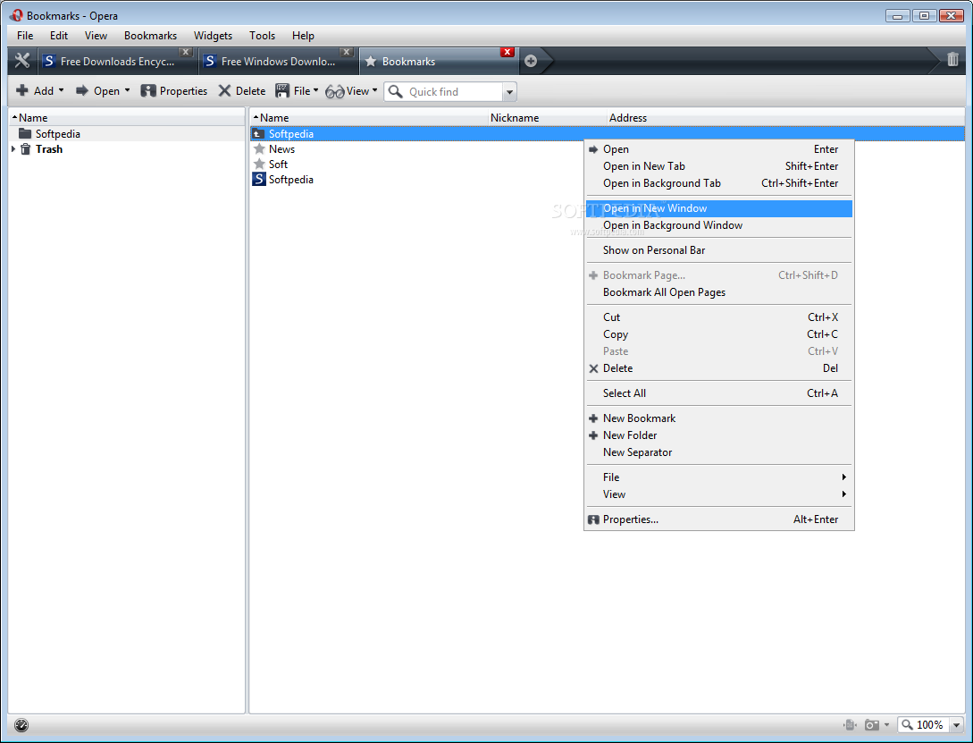Screen dimensions: 973x743
Task: Open the Opera panels wrench icon
Action: click(x=22, y=61)
